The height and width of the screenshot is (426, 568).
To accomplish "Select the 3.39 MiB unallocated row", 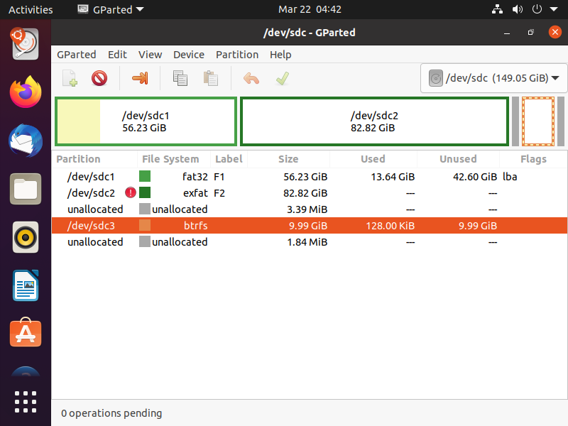I will click(x=310, y=209).
